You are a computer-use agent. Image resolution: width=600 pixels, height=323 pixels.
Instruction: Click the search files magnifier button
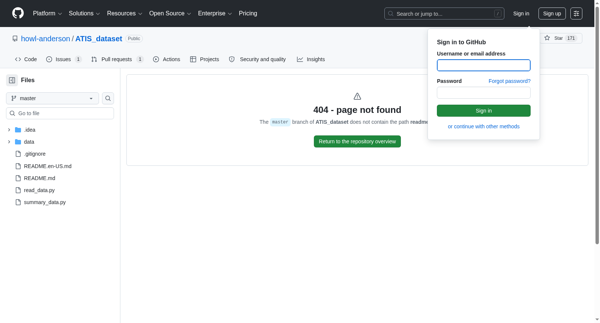click(108, 98)
